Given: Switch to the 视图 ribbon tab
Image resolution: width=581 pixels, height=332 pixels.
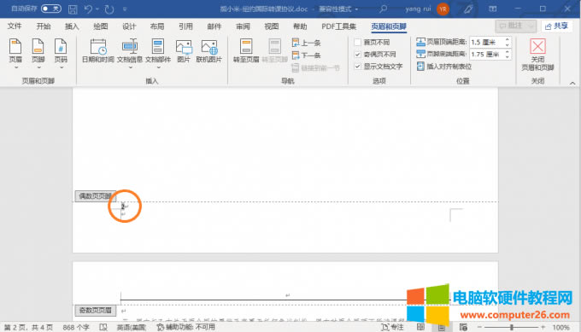Looking at the screenshot, I should 271,26.
